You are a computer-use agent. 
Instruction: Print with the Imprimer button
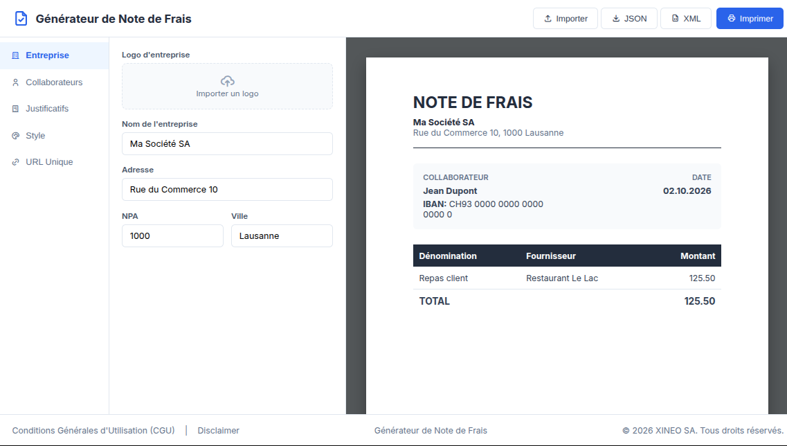[750, 19]
